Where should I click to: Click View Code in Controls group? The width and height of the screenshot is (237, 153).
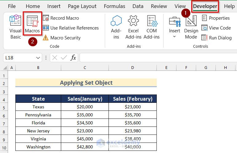(216, 28)
